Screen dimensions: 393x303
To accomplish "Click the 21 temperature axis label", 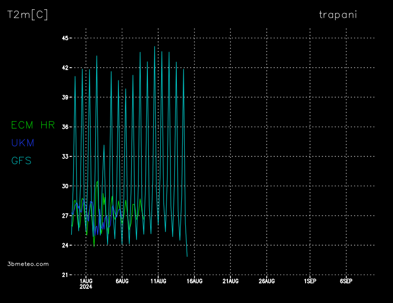I will pyautogui.click(x=64, y=275).
